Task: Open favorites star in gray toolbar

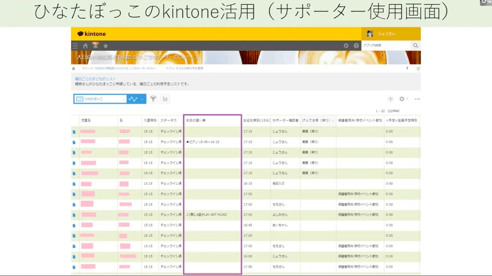Action: click(x=105, y=46)
